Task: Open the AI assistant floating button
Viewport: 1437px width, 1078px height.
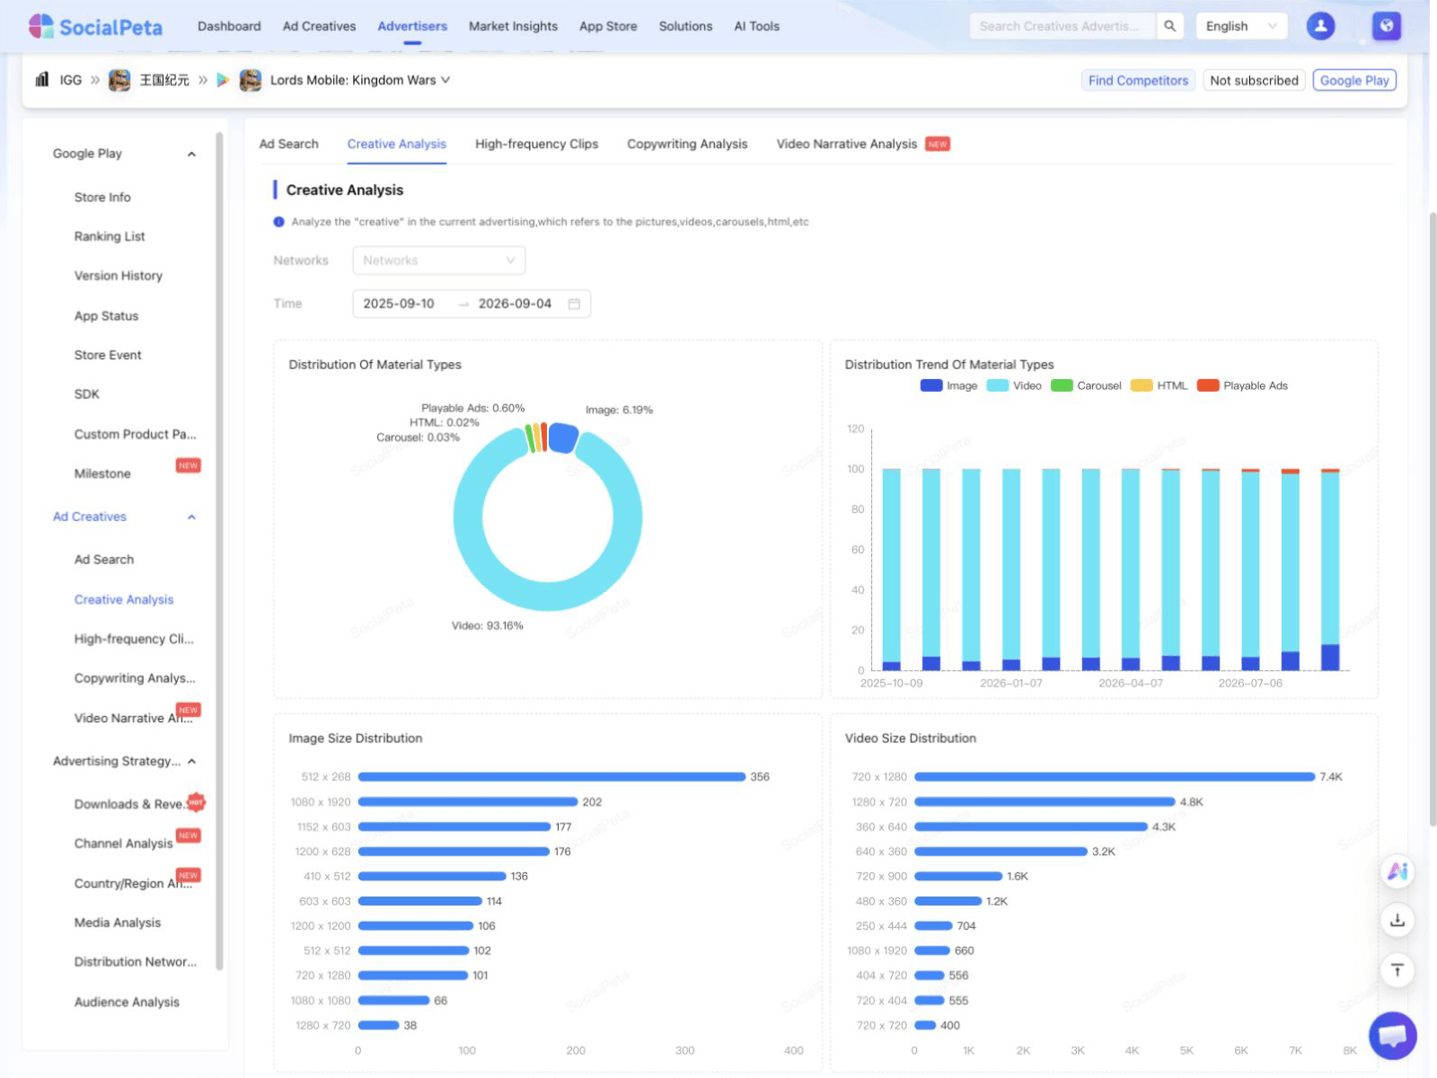Action: coord(1397,870)
